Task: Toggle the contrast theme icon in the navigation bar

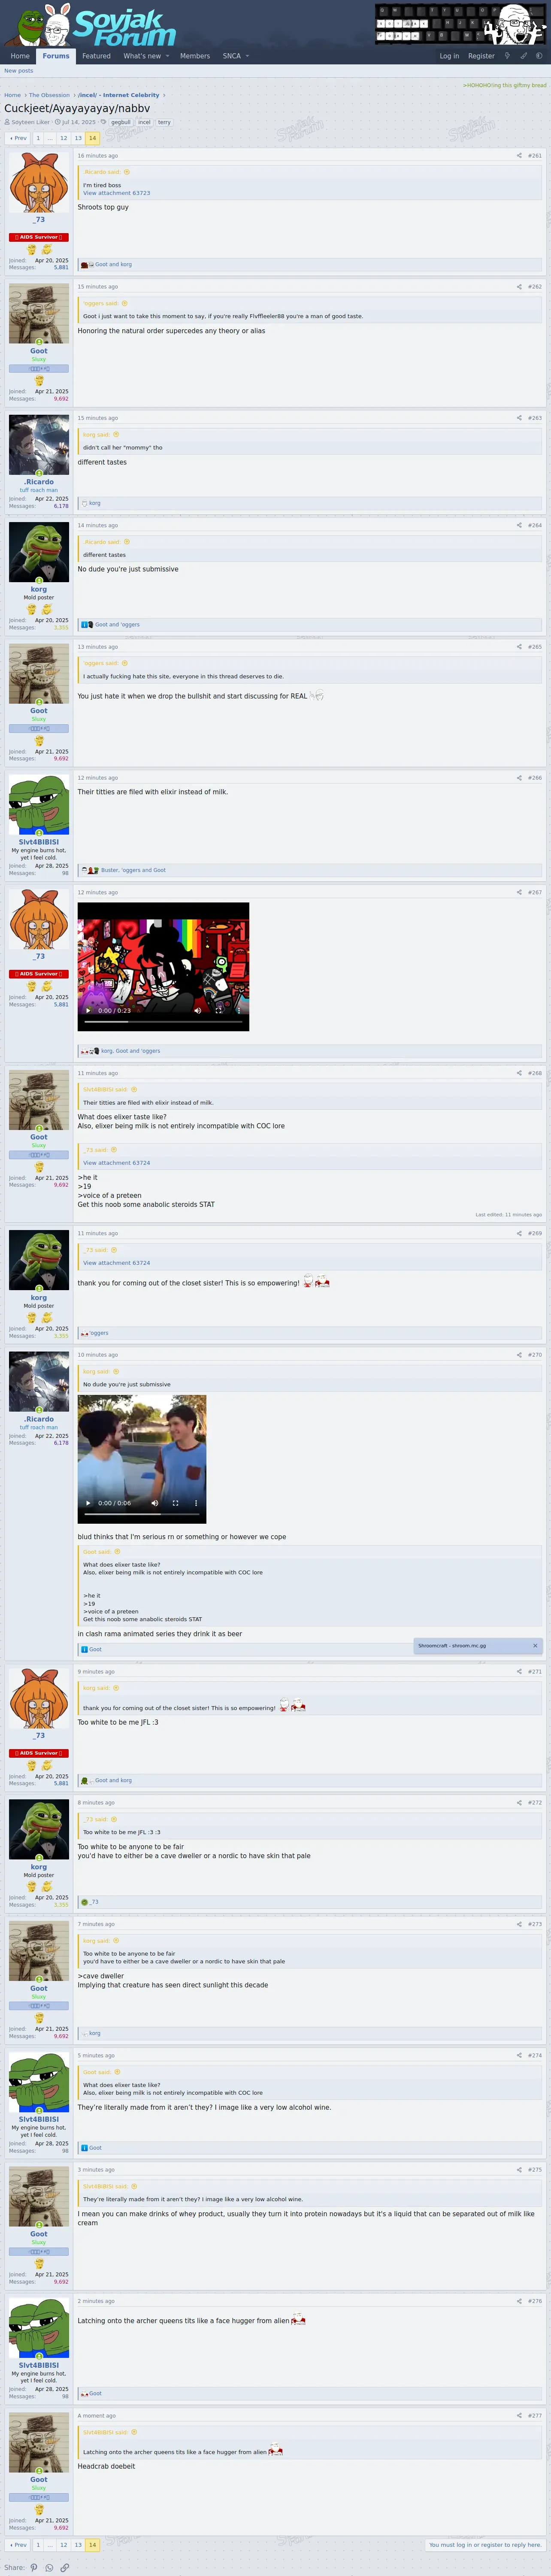Action: pos(539,56)
